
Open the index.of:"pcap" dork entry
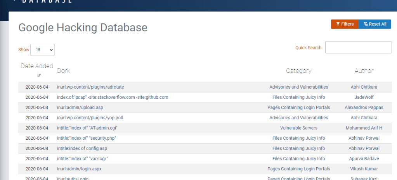coord(113,97)
